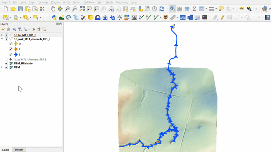Click the Identify Features tool
271x152 pixels.
[172, 9]
